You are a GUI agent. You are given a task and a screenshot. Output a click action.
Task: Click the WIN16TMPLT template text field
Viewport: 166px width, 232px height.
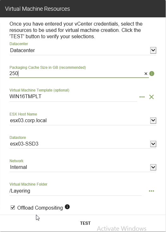73,97
